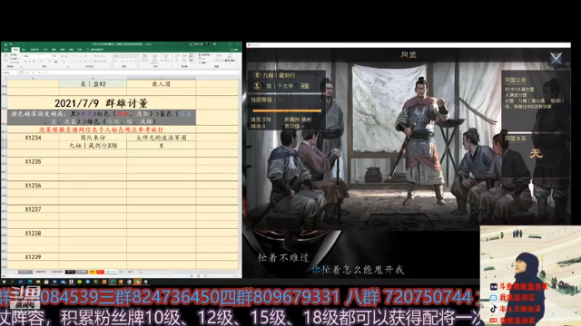
Task: Click the alliance emblem next to 九極丨藏剑行
Action: (257, 75)
